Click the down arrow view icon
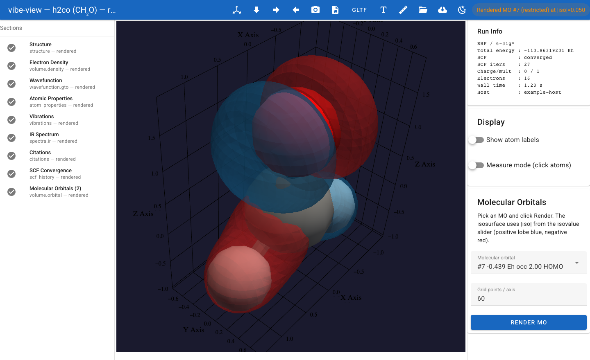The image size is (590, 360). pos(256,10)
